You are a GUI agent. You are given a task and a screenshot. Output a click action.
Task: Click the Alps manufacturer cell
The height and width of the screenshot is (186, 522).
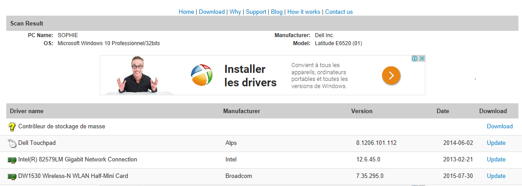231,143
